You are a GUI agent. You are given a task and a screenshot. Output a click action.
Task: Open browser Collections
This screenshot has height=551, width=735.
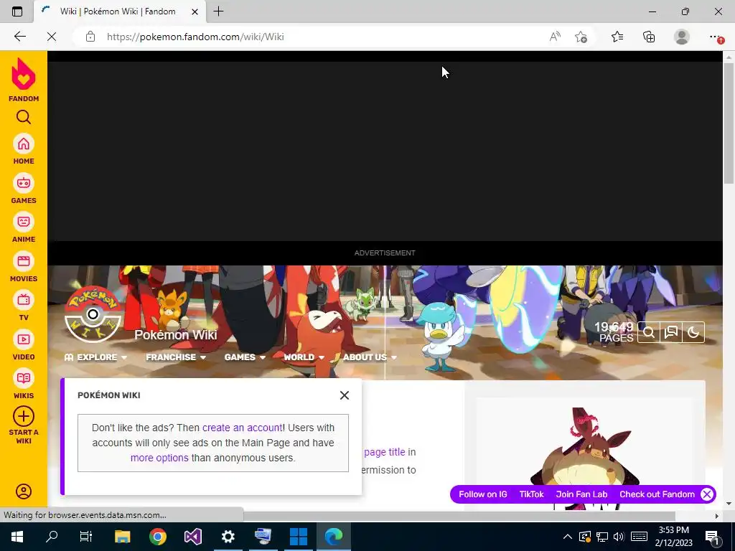tap(649, 37)
